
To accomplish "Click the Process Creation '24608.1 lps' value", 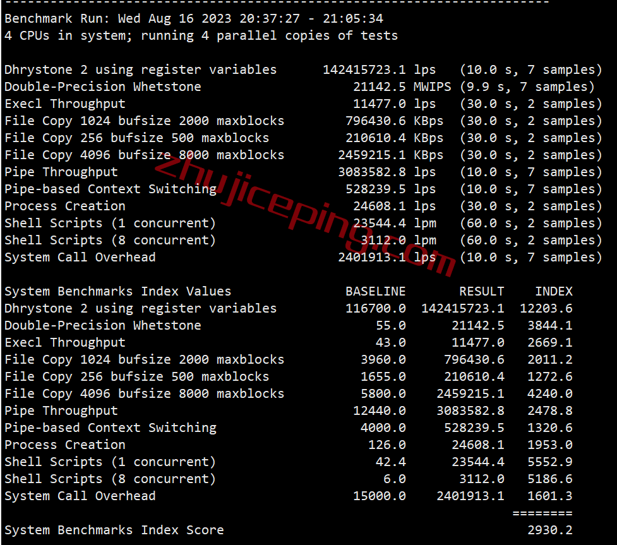I will coord(394,207).
